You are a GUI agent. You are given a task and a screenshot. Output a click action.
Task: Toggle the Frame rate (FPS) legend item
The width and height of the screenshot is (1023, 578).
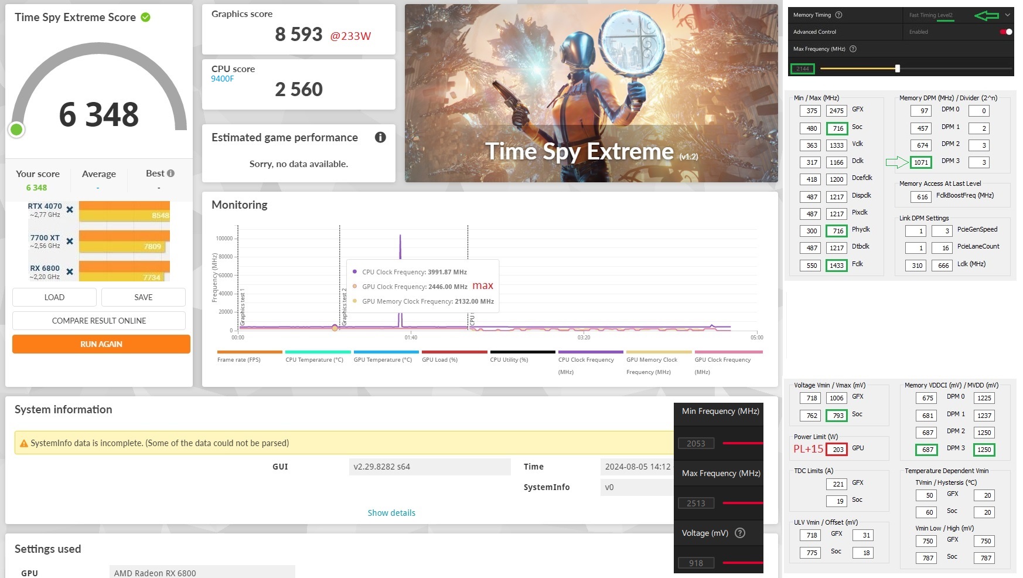click(250, 356)
